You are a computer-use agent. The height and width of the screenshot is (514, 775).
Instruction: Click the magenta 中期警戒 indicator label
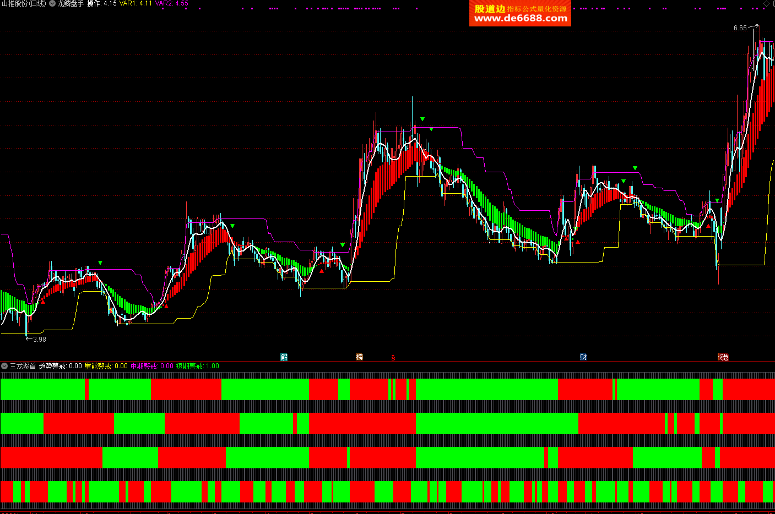tap(144, 366)
